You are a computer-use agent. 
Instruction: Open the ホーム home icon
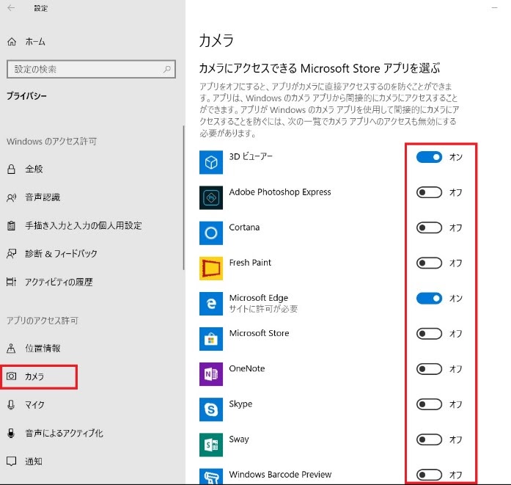point(12,42)
